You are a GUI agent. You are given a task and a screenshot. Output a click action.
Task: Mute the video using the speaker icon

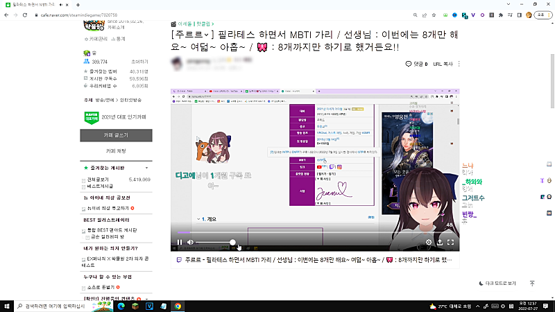[190, 242]
